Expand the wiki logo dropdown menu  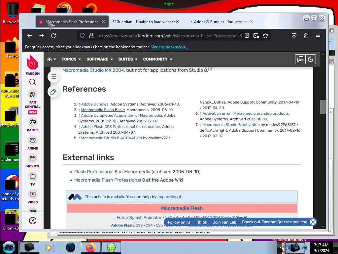click(52, 59)
